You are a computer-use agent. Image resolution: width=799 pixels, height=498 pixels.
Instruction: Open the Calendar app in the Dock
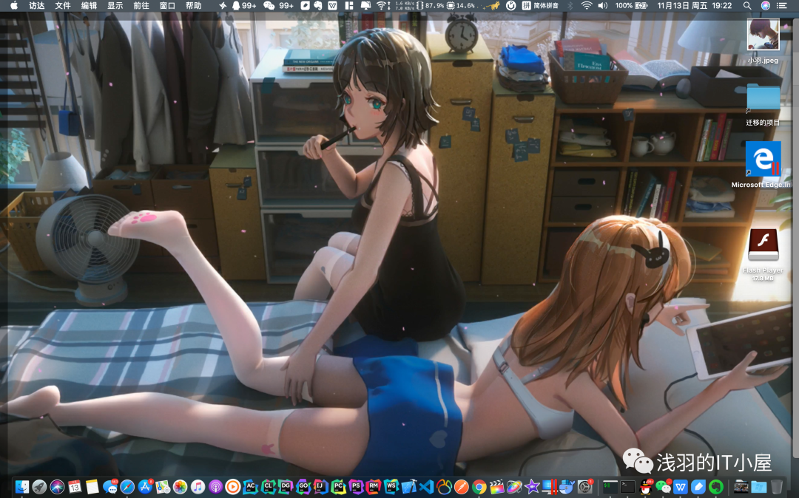coord(75,487)
